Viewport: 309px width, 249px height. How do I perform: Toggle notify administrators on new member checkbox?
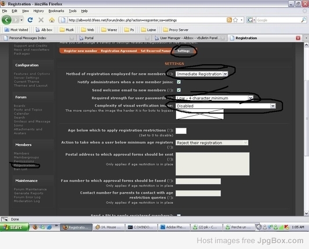(x=179, y=82)
